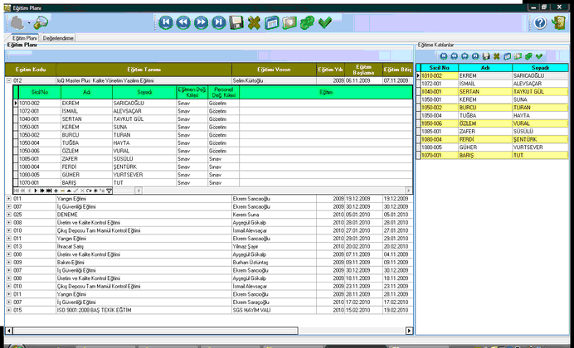
Task: Click X delete icon in Eğitime Katılanlar toolbar
Action: click(496, 56)
